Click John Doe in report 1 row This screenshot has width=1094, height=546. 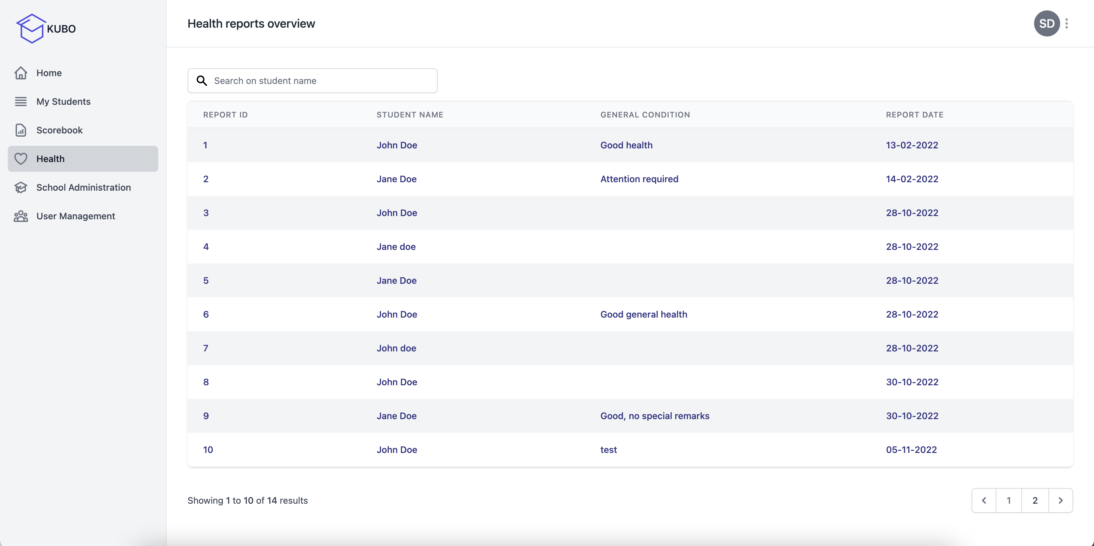[x=397, y=145]
